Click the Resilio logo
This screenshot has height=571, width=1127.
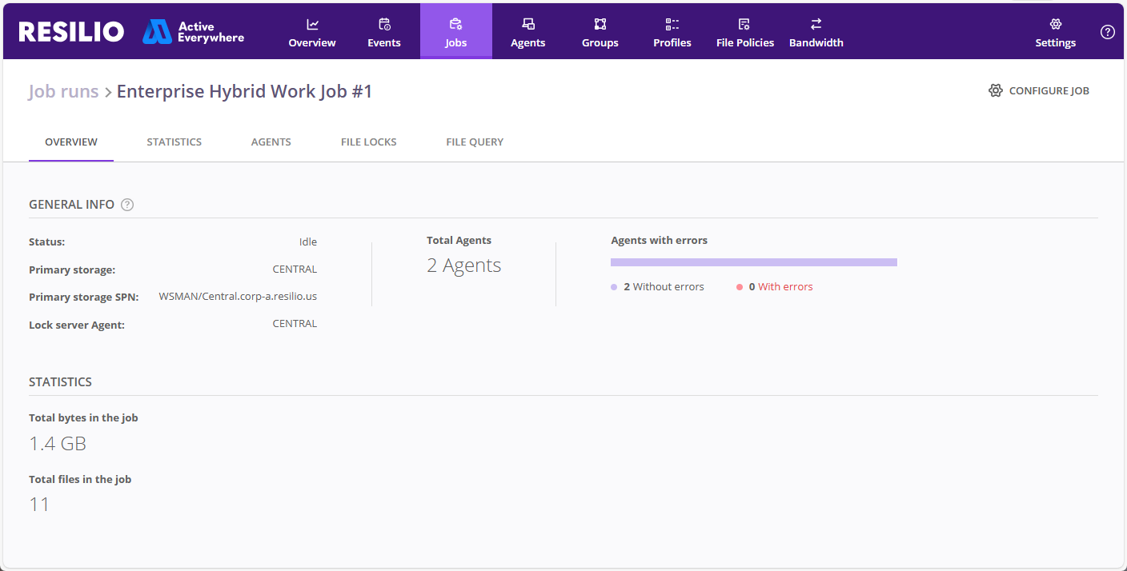coord(71,31)
